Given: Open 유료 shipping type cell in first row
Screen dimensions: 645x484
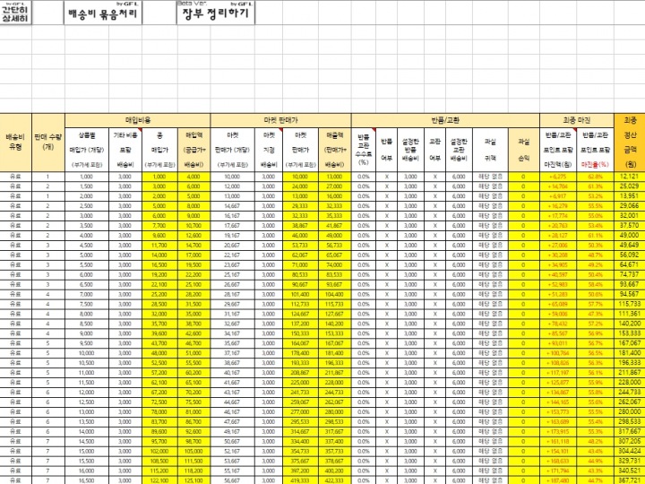Looking at the screenshot, I should pos(15,177).
